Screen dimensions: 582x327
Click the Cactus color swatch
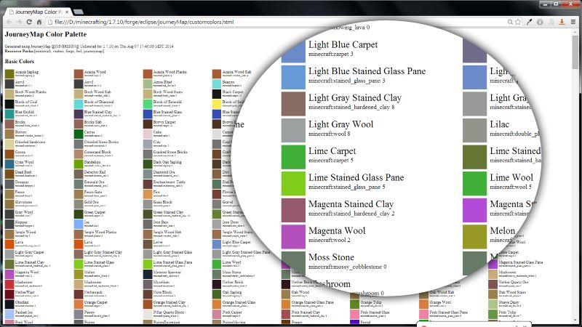click(x=79, y=134)
